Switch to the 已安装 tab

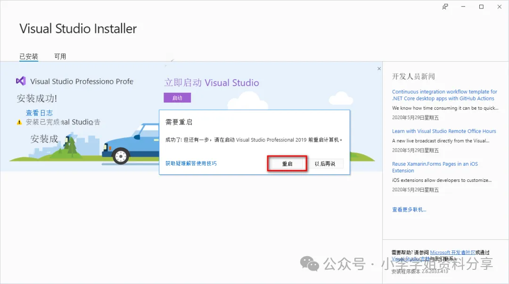pos(29,57)
